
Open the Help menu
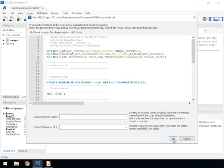(x=88, y=13)
